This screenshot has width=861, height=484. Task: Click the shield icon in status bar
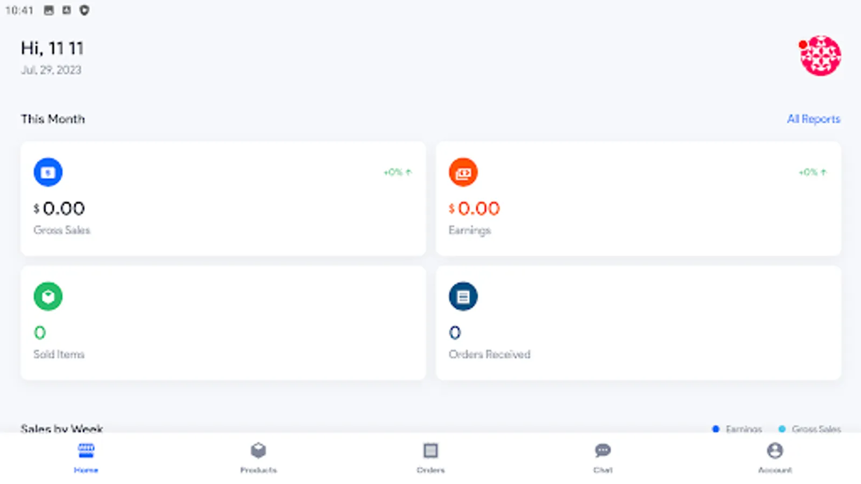(x=84, y=10)
